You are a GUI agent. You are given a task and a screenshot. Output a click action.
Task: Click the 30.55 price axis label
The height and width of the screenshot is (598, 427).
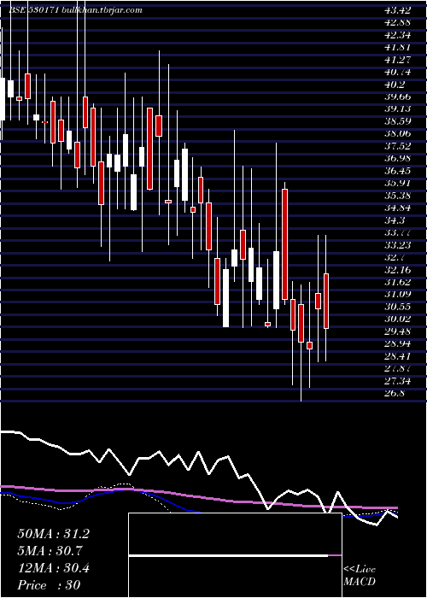click(x=398, y=307)
